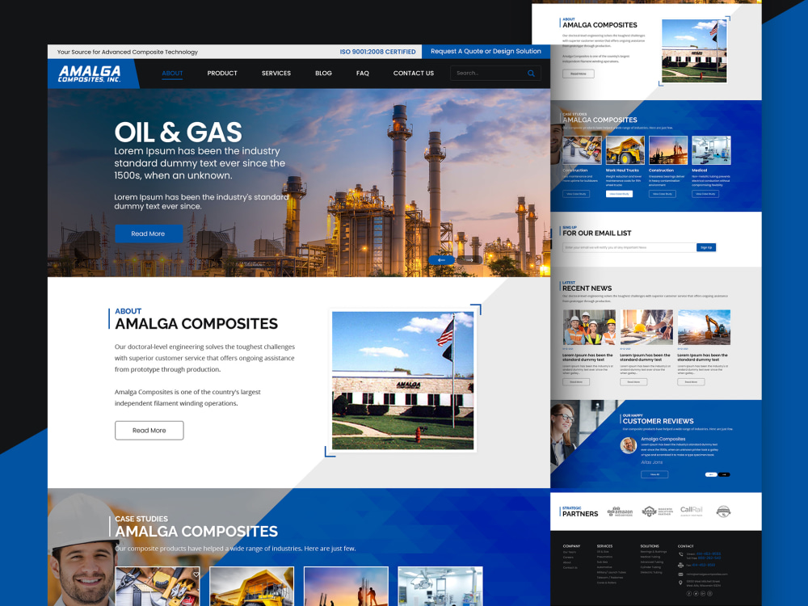Click dump truck thumbnail in main Case Studies
Screen dimensions: 808x606
(x=251, y=587)
